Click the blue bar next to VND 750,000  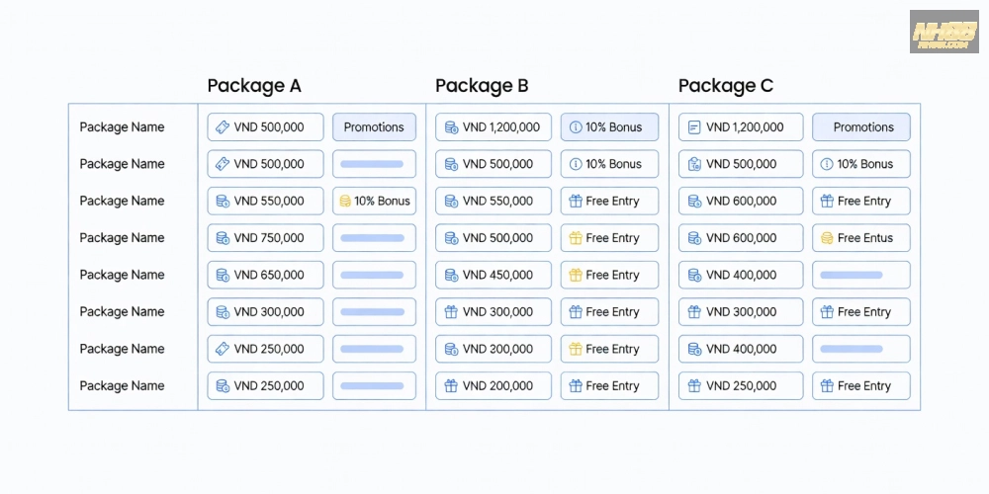tap(373, 238)
